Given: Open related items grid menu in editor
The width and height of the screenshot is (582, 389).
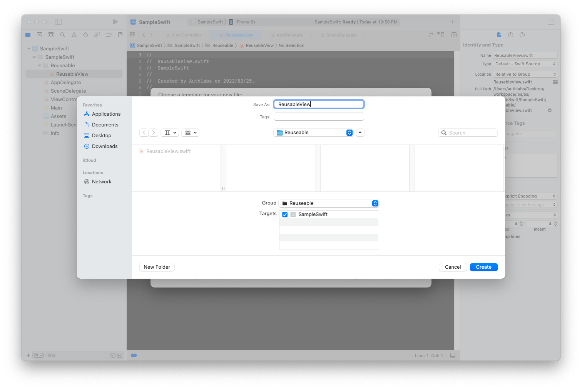Looking at the screenshot, I should pyautogui.click(x=133, y=35).
